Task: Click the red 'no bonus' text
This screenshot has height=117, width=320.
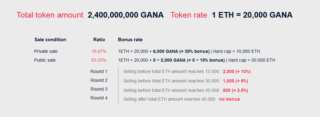Action: (230, 99)
